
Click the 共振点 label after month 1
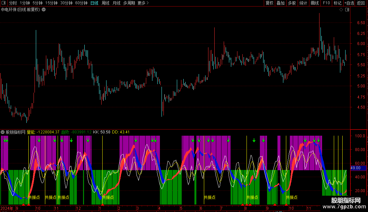108,197
